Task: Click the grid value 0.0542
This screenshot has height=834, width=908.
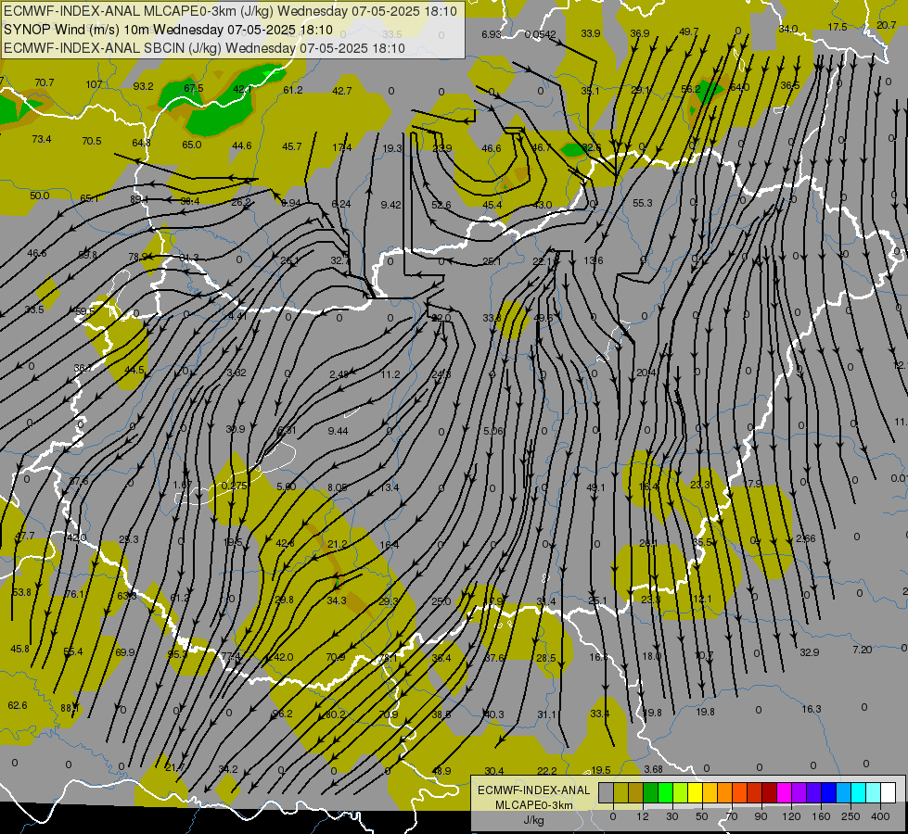Action: tap(541, 34)
